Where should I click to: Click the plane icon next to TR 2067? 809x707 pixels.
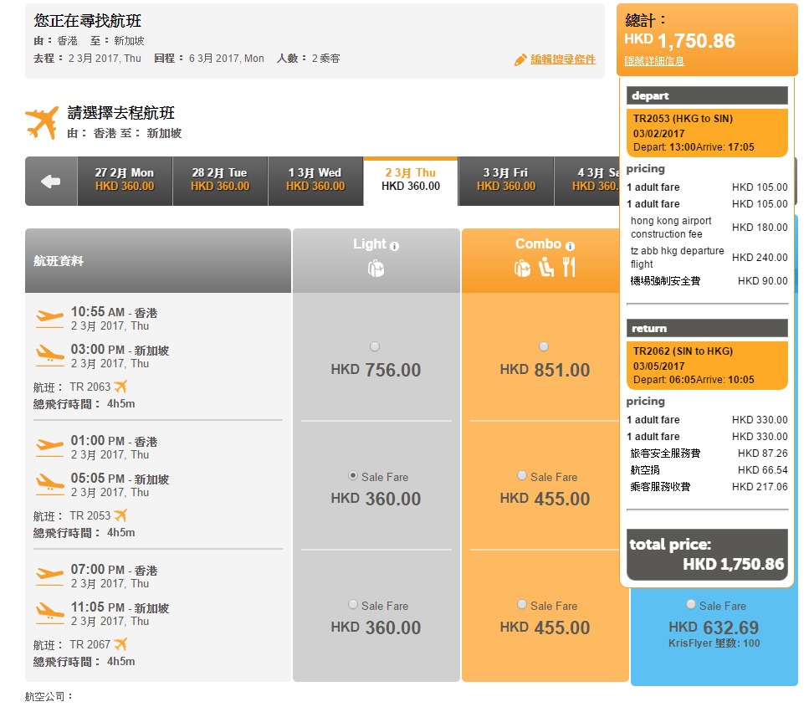[120, 644]
